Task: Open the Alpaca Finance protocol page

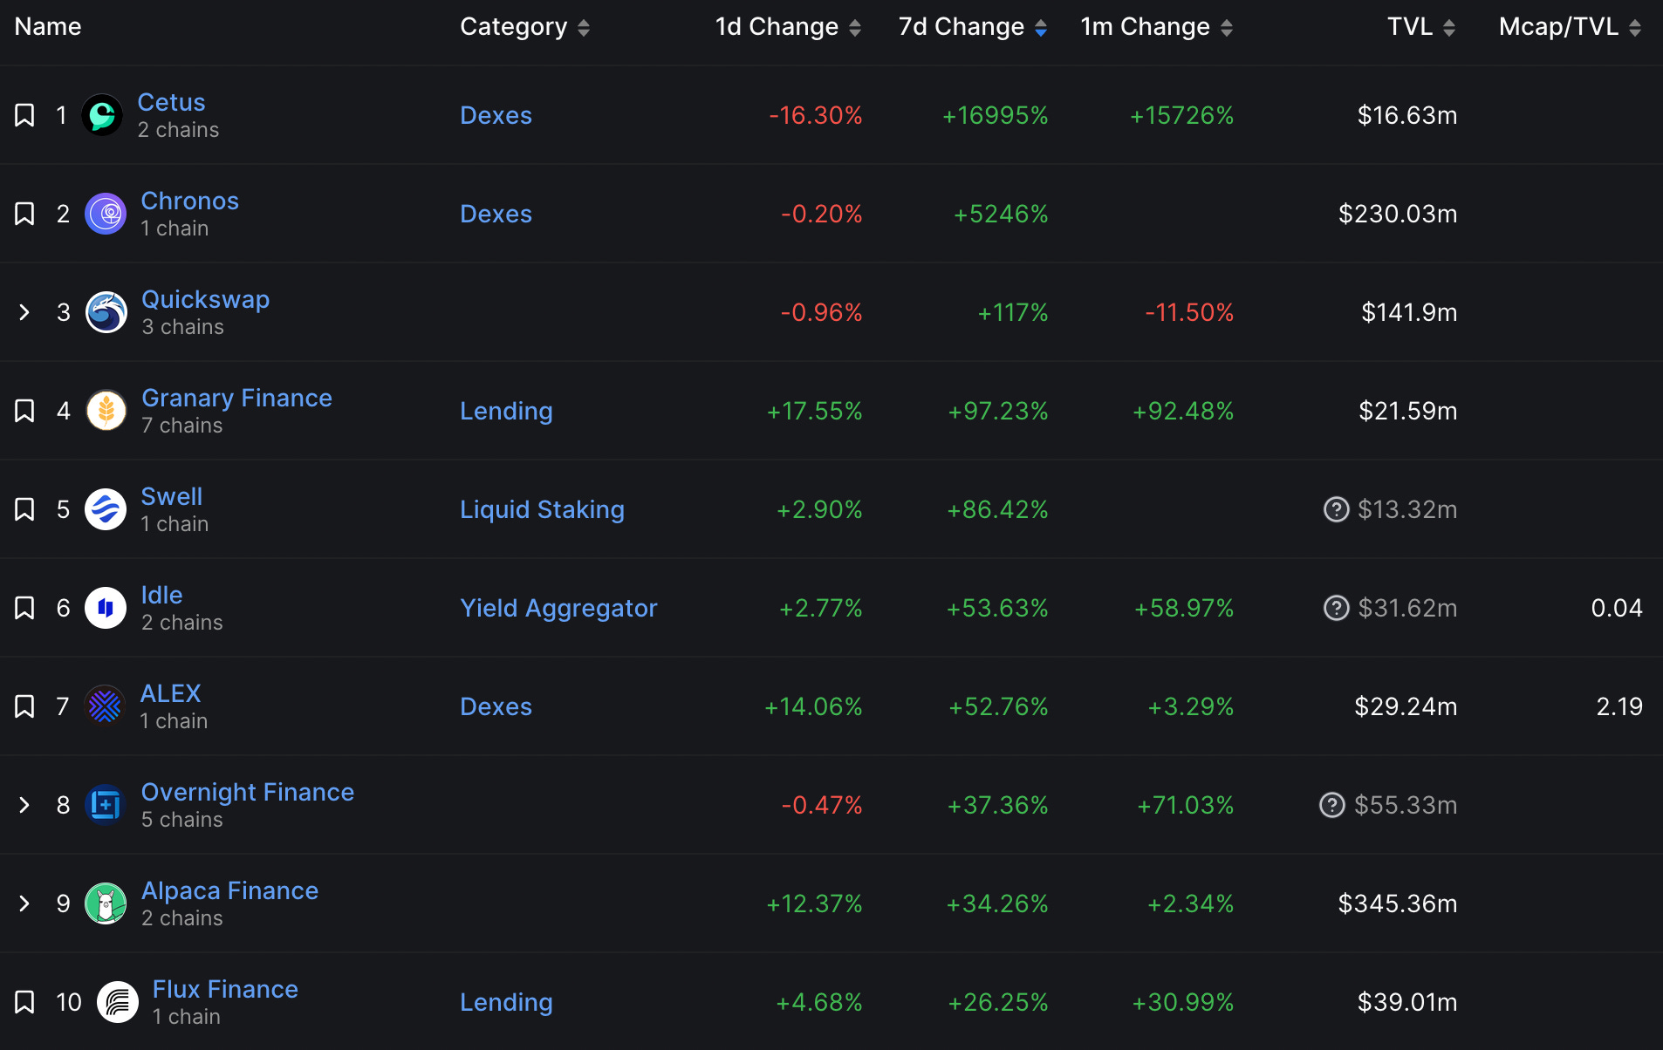Action: 230,890
